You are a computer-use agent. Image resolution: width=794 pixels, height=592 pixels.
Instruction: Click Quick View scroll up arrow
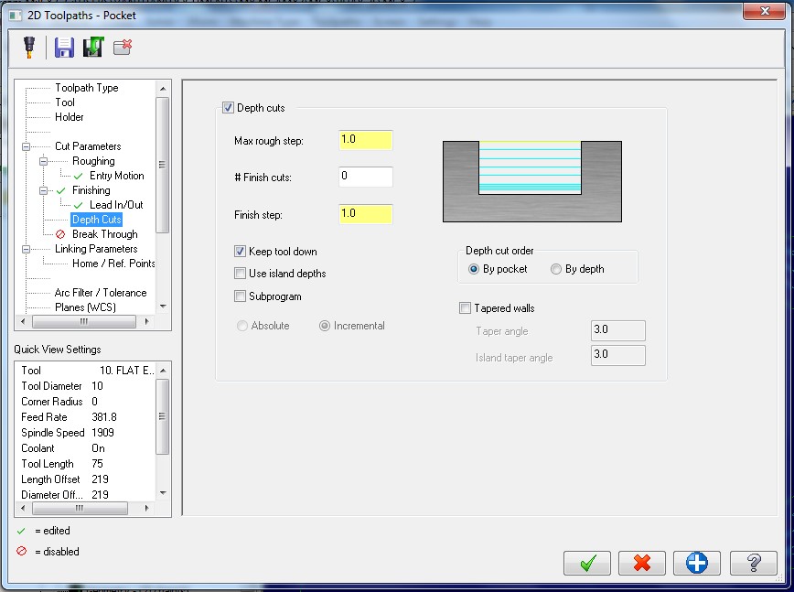(163, 371)
